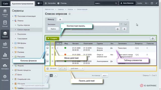Switch to the Сайт tab

6,4
